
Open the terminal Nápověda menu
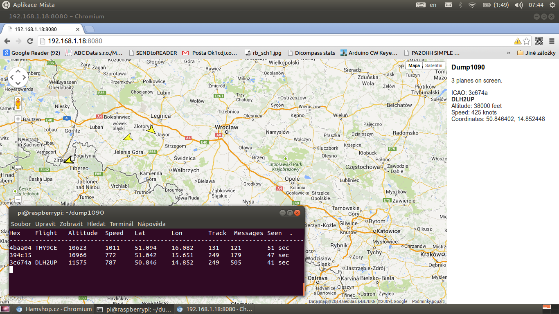click(151, 224)
